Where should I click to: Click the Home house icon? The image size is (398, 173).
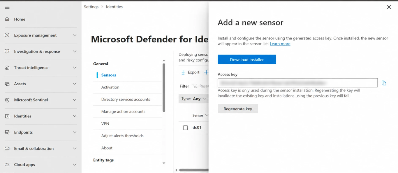click(x=7, y=19)
